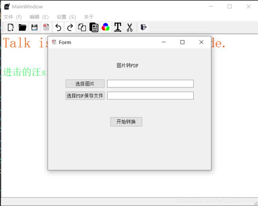This screenshot has height=206, width=258.
Task: Redo the last edit
Action: [70, 27]
